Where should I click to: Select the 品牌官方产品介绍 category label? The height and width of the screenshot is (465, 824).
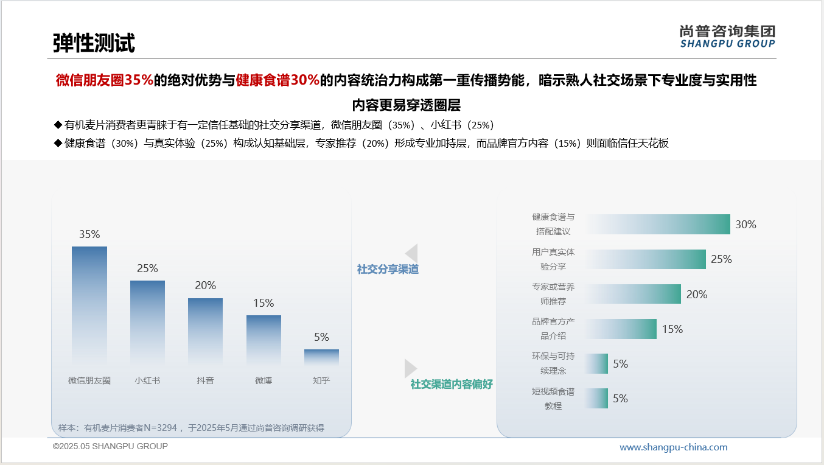[553, 329]
